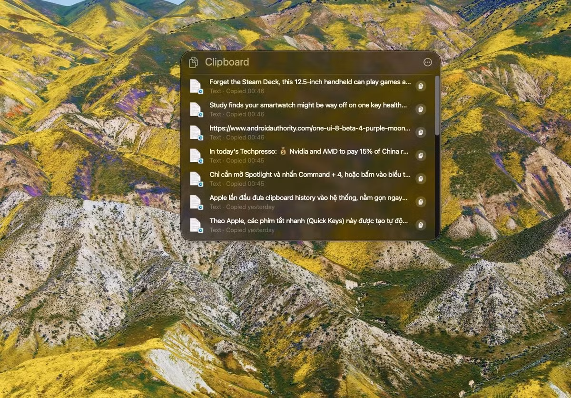Screen dimensions: 571x398
Task: Click the Clipboard icon in the panel header
Action: 193,62
